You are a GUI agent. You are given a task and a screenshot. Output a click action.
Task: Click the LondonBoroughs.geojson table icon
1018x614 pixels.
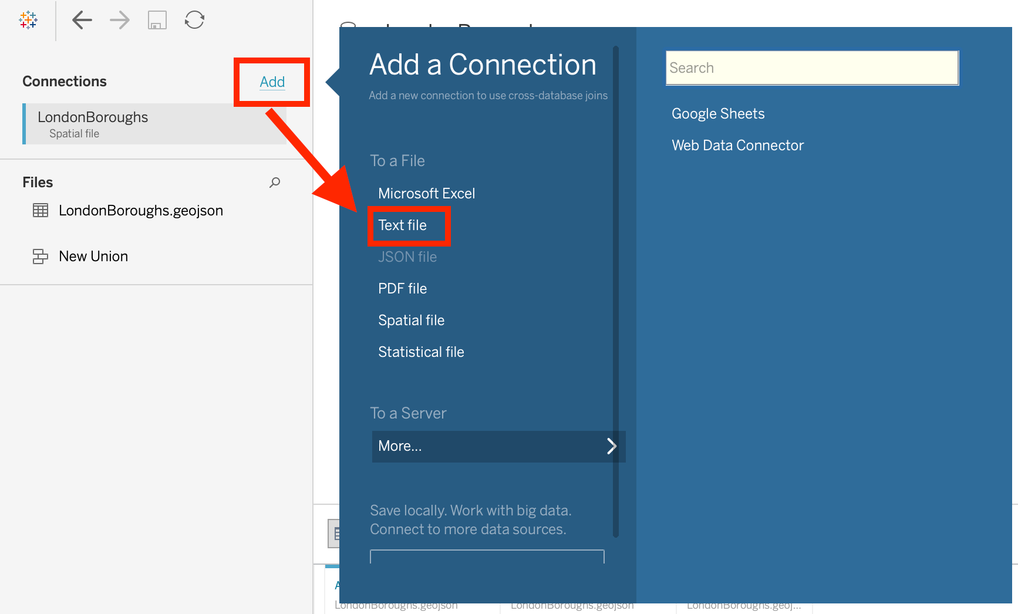click(x=41, y=210)
